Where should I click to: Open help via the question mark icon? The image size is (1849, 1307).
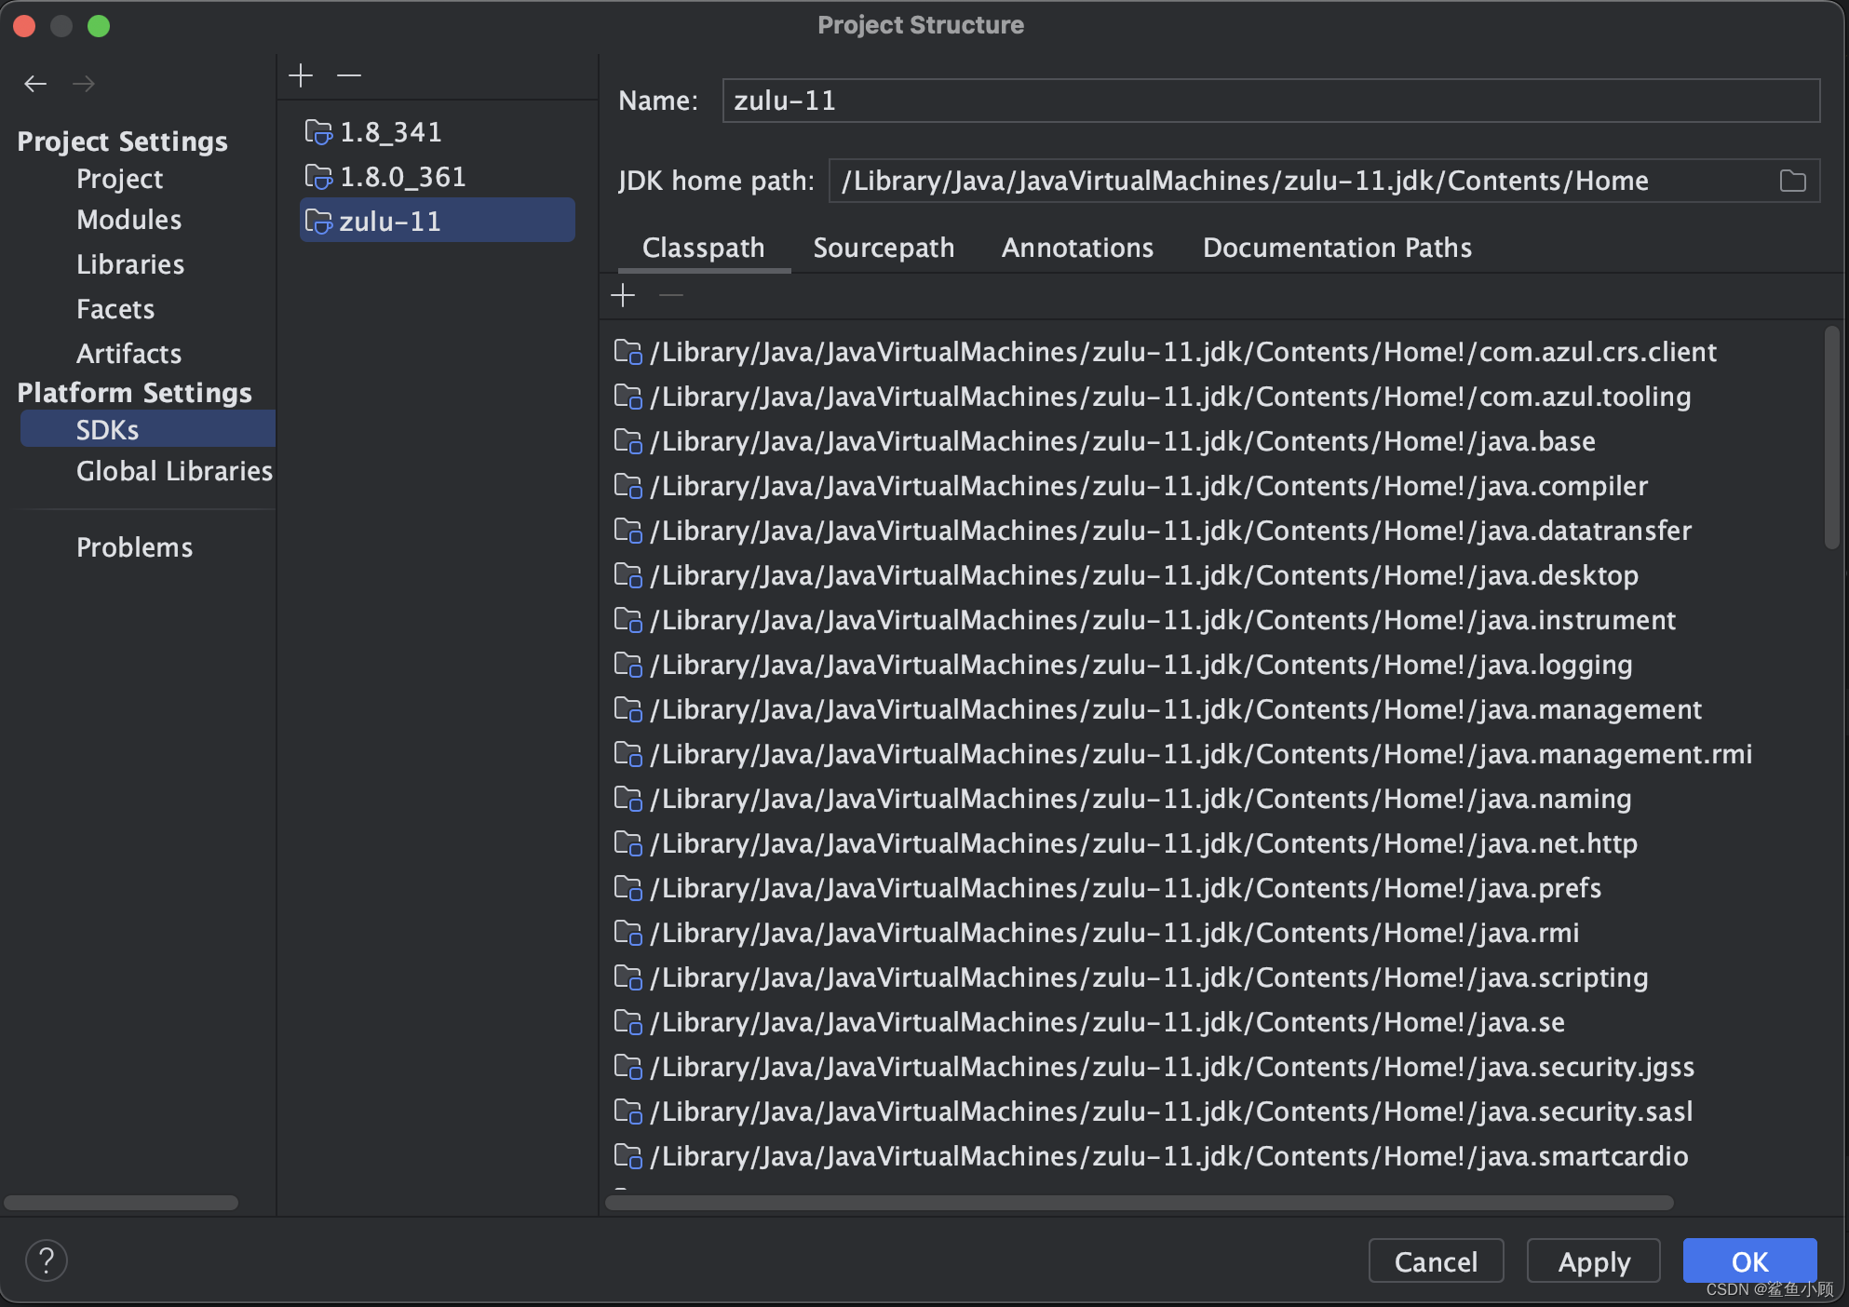coord(47,1260)
